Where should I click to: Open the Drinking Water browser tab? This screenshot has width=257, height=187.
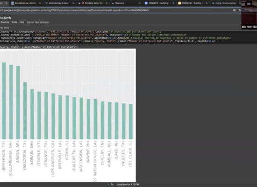(x=93, y=3)
